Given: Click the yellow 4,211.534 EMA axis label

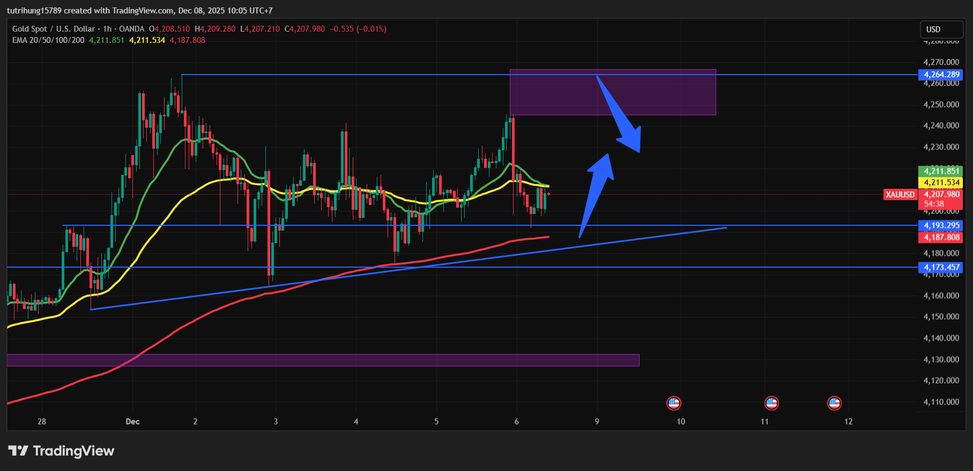Looking at the screenshot, I should [x=941, y=182].
